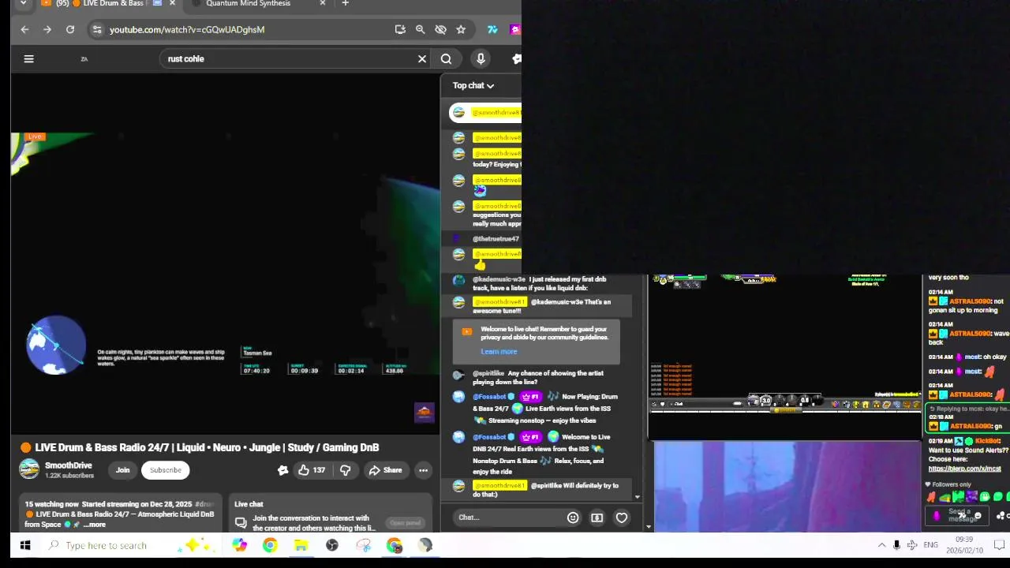Open OBS Studio from the taskbar
This screenshot has width=1010, height=568.
(x=332, y=545)
